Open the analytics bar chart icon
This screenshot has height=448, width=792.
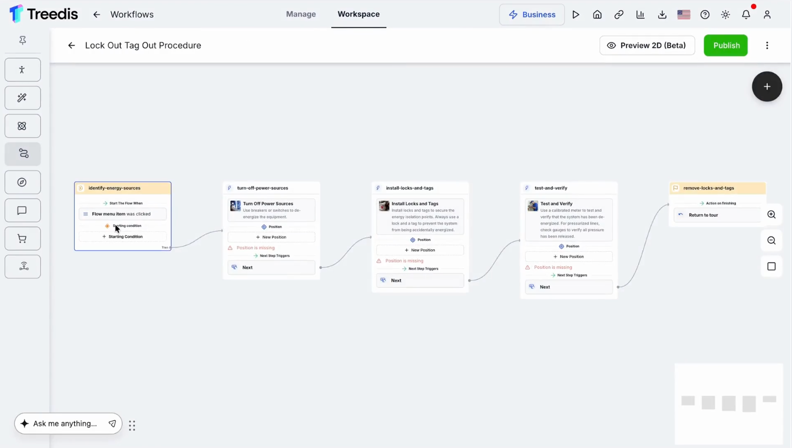(641, 14)
